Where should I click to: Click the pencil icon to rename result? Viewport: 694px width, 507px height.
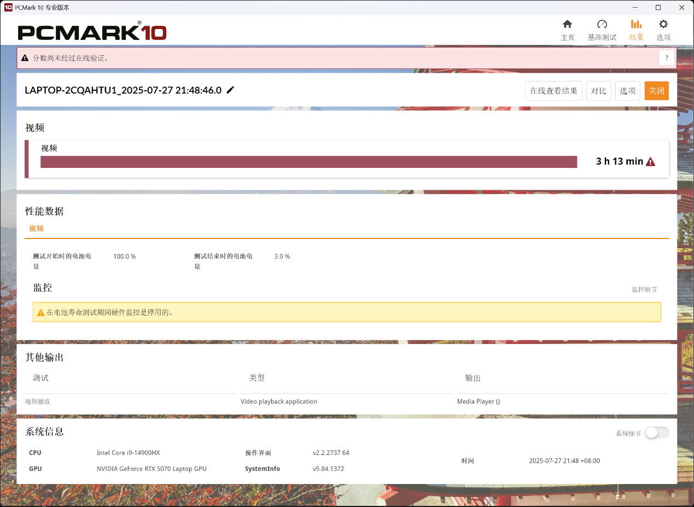point(230,90)
